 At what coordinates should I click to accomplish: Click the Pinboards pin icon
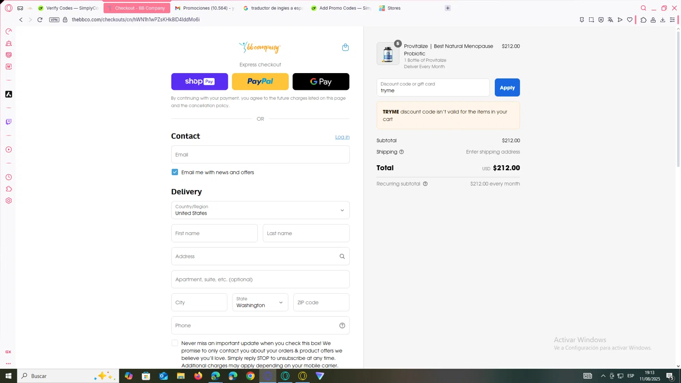582,20
